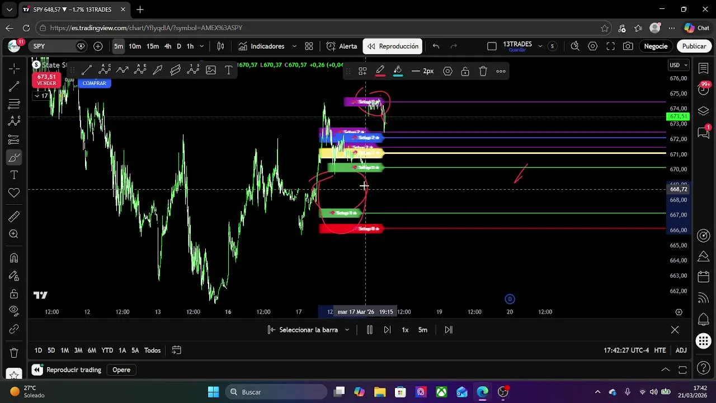The image size is (716, 403).
Task: Open drawing templates in floating toolbar
Action: coord(362,71)
